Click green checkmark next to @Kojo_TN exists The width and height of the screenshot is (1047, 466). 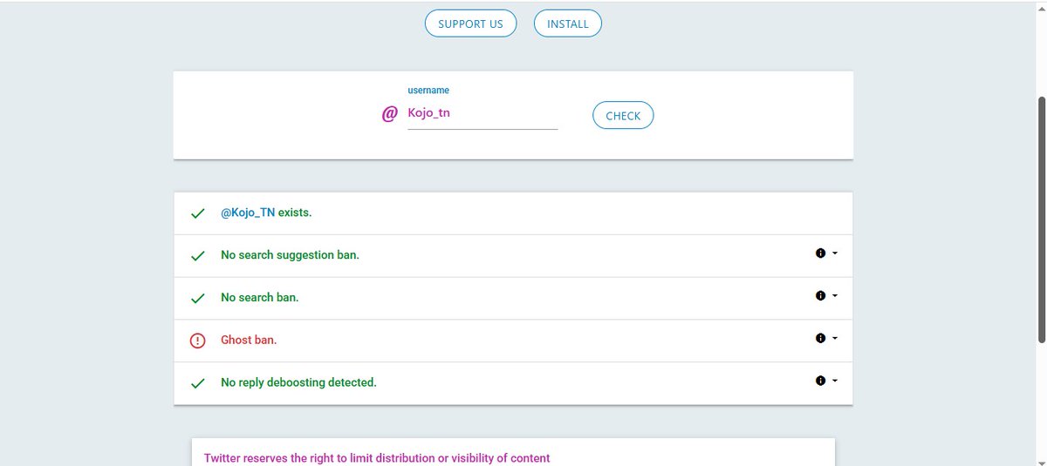[197, 213]
